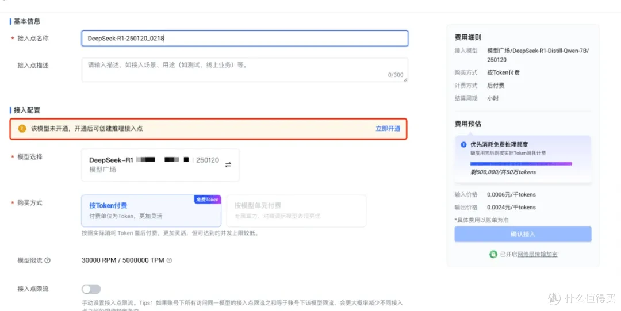Screen dimensions: 621x311
Task: Click the endpoint name input field
Action: [245, 39]
